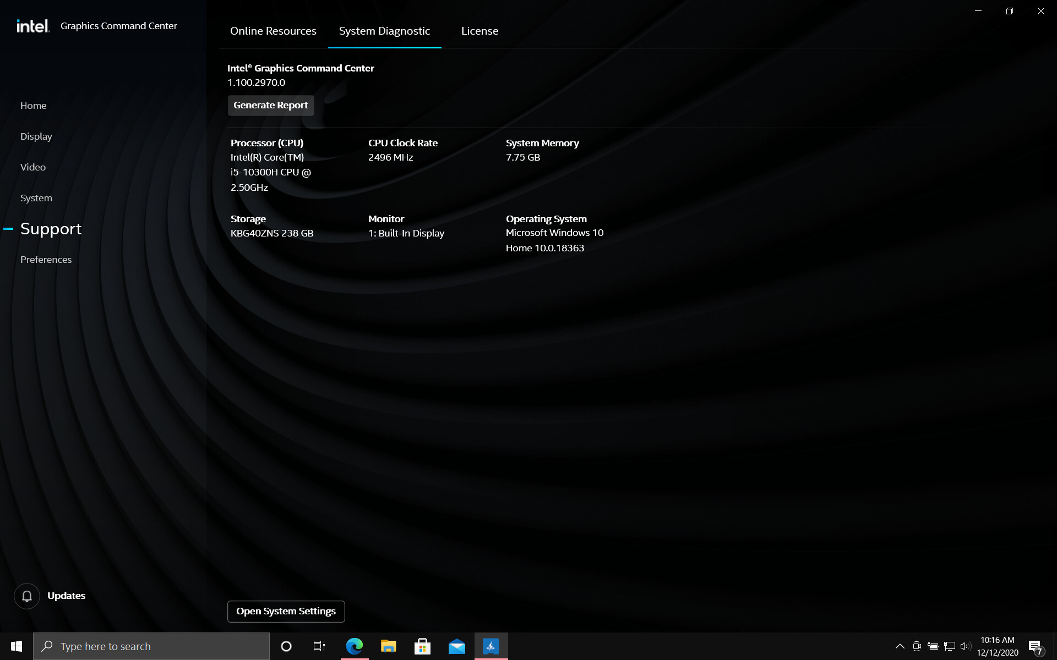Open the Display section in the sidebar
The width and height of the screenshot is (1057, 660).
coord(36,136)
